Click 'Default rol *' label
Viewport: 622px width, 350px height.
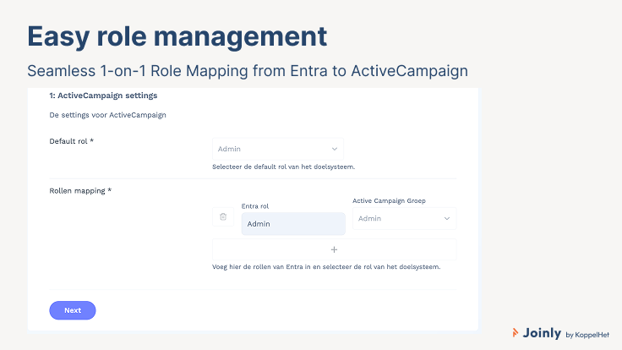point(71,141)
